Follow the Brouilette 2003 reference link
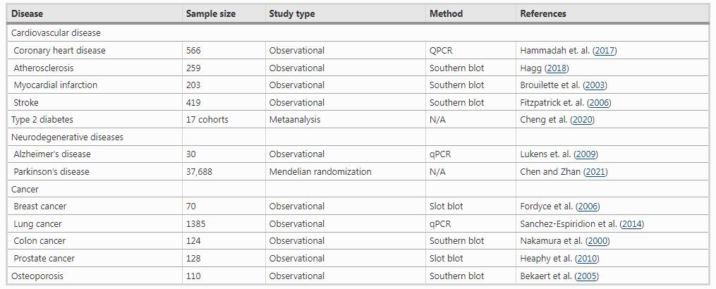The image size is (716, 289). click(x=595, y=85)
